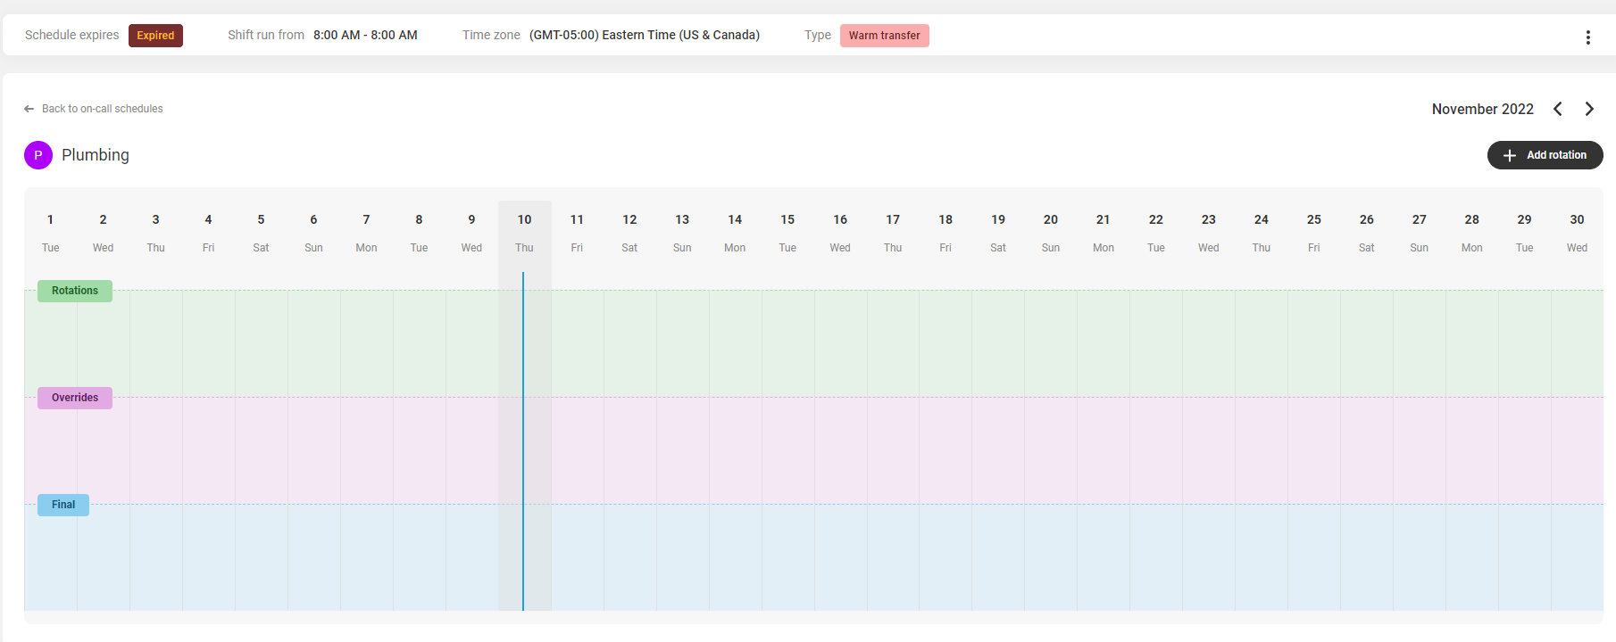Select day 18 Fri column header

pyautogui.click(x=946, y=233)
